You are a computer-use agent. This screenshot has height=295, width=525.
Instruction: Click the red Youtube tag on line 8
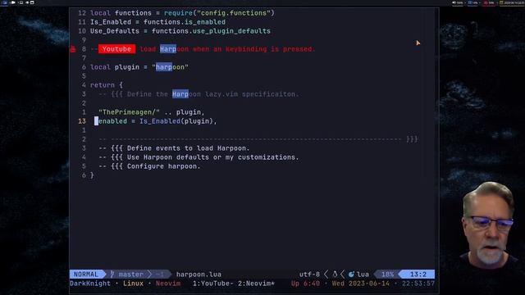pos(116,49)
